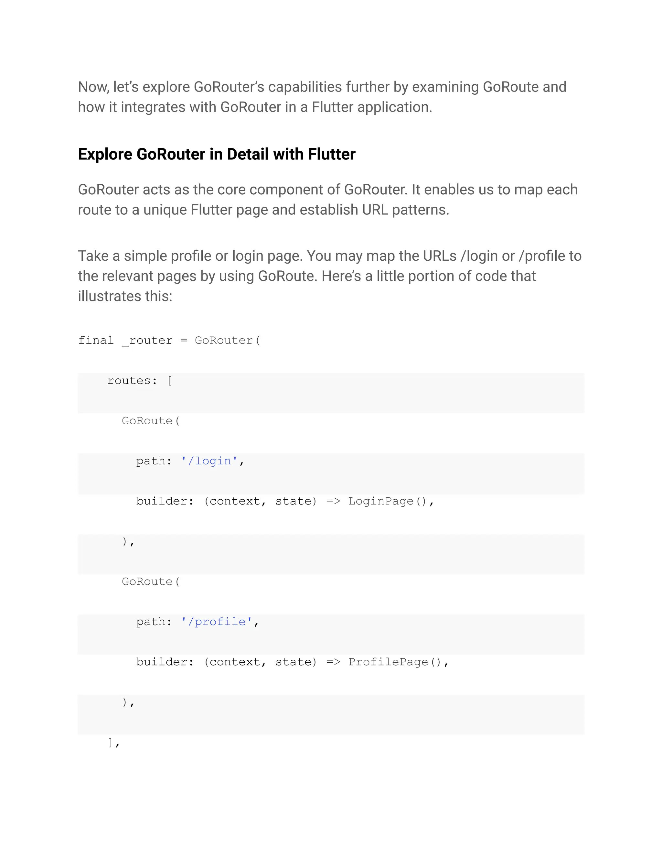This screenshot has width=662, height=857.
Task: Click the word 'builder:' in the profile route
Action: point(165,662)
